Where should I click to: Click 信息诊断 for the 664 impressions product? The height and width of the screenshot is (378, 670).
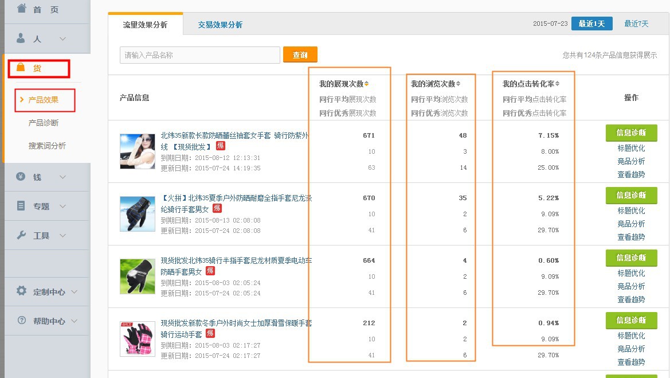point(631,258)
